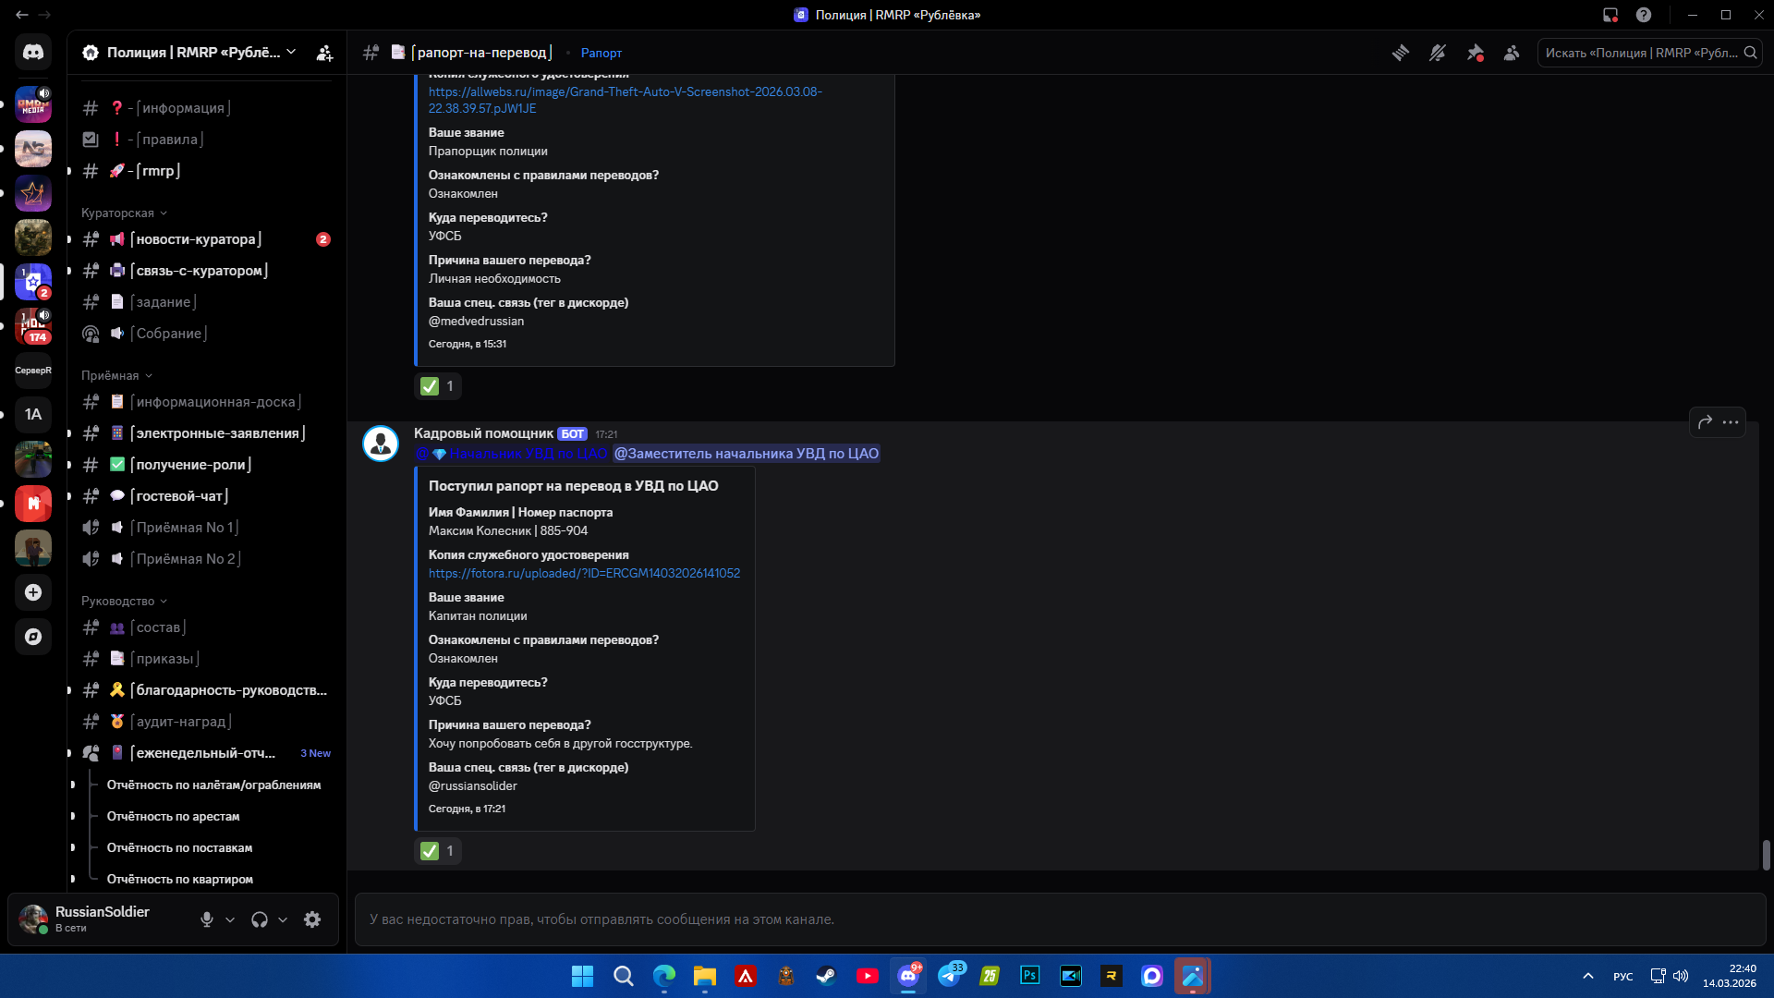
Task: Open the fotora.ru service ID link
Action: click(584, 573)
